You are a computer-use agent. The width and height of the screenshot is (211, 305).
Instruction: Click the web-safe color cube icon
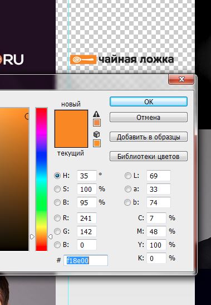pyautogui.click(x=96, y=134)
